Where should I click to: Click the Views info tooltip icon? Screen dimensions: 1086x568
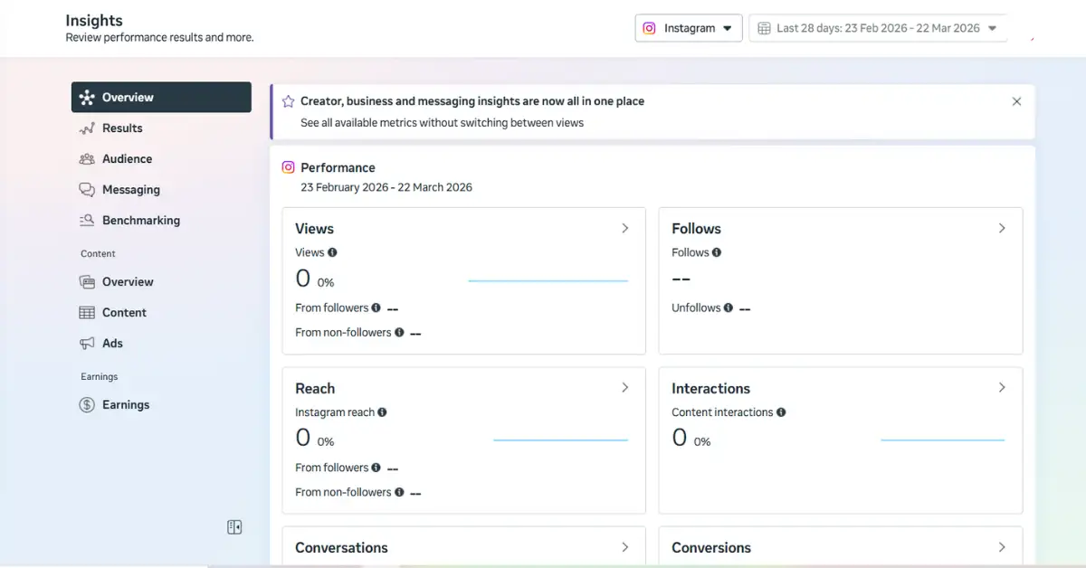pos(331,252)
